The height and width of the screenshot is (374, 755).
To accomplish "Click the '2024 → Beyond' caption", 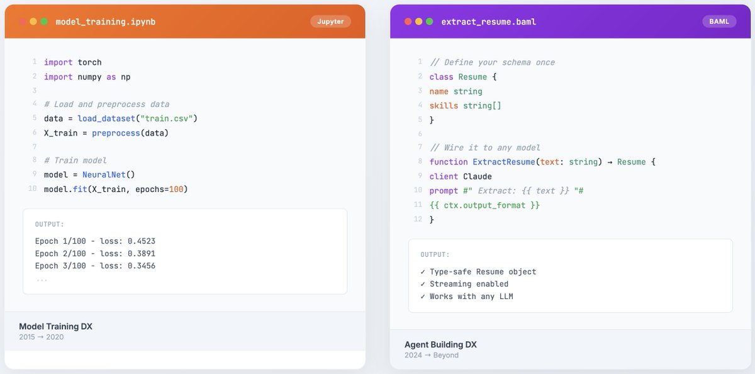I will [x=432, y=355].
